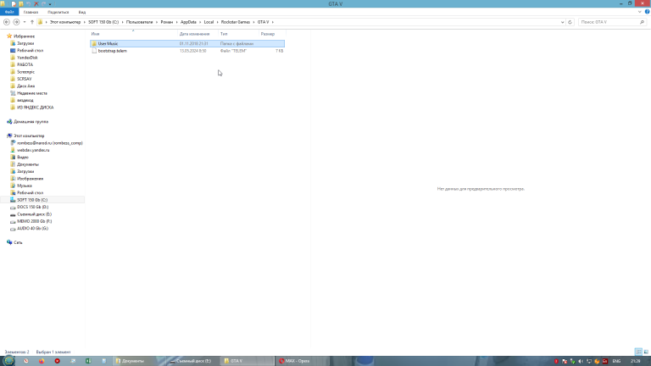Switch to Документы window on taskbar
Image resolution: width=651 pixels, height=366 pixels.
[139, 361]
